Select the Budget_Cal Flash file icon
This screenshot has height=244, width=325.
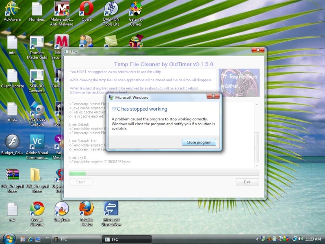tap(12, 145)
